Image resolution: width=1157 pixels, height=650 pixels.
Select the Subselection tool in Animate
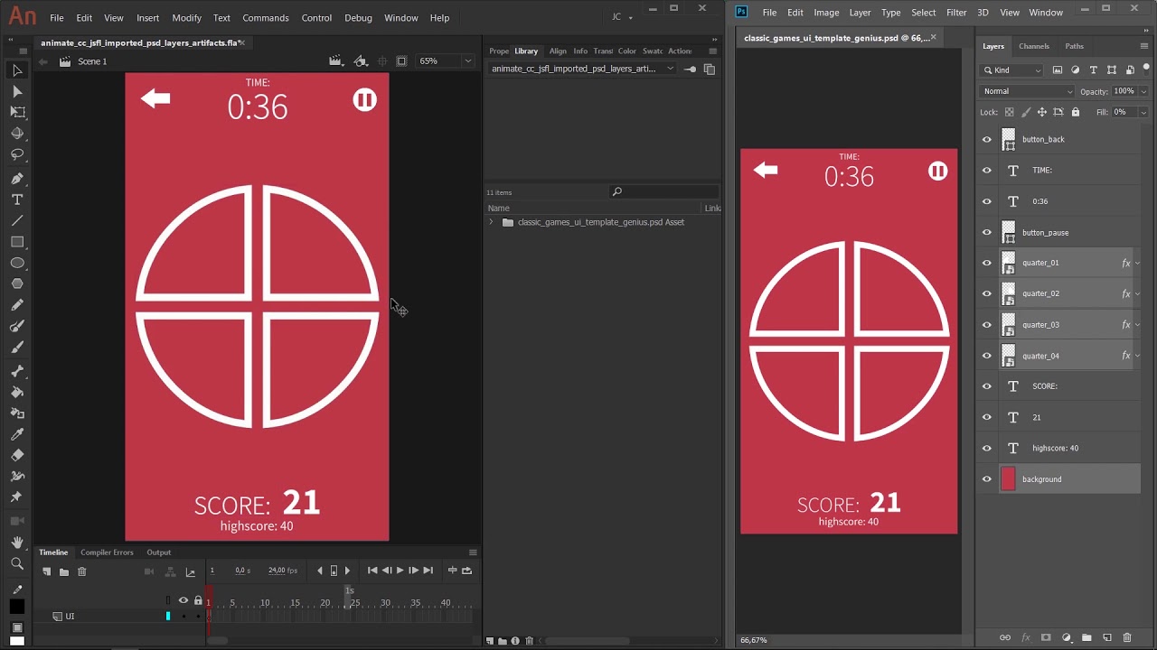[17, 91]
